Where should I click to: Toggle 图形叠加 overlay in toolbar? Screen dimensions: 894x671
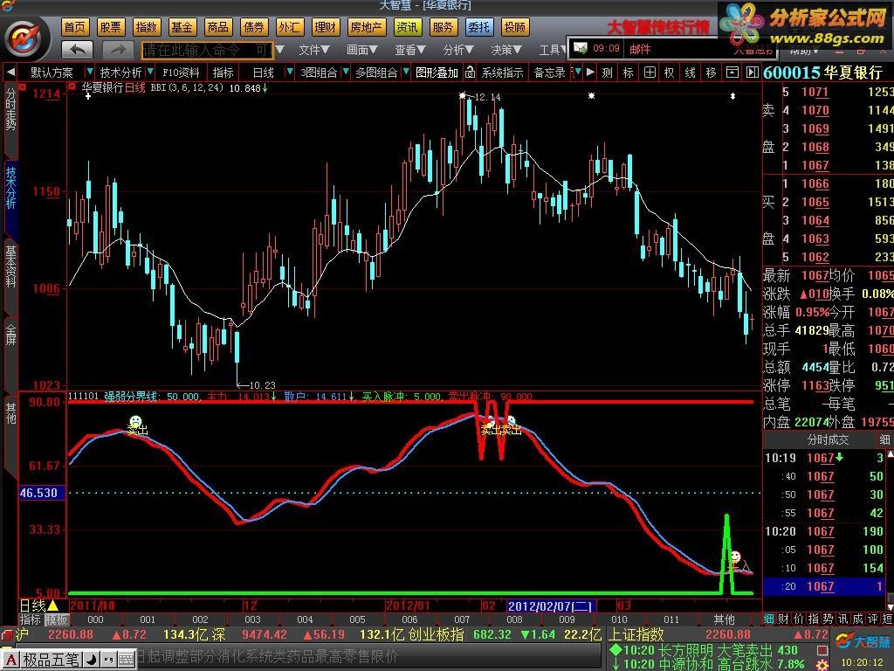click(x=437, y=73)
